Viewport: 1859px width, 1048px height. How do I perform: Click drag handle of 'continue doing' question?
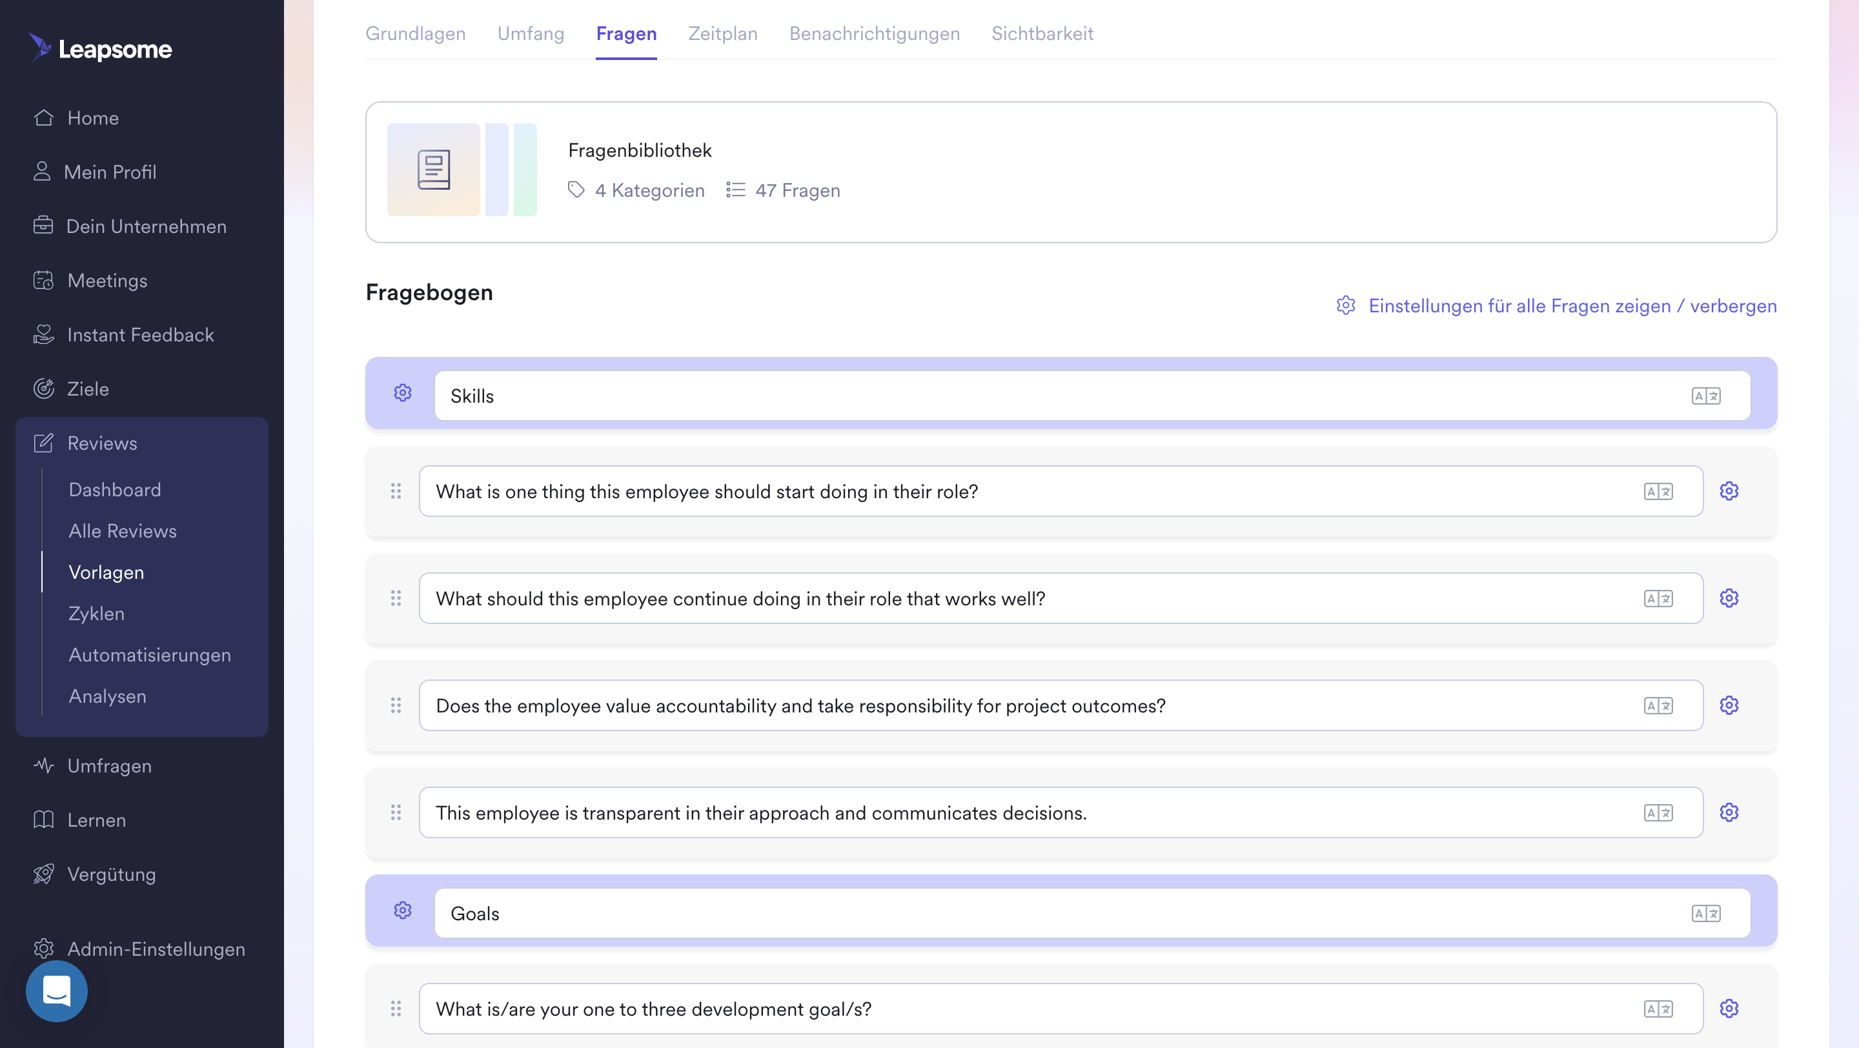(396, 598)
